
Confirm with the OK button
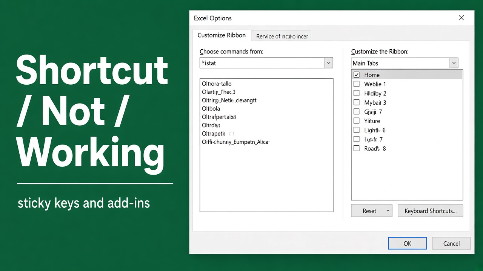[x=408, y=244]
